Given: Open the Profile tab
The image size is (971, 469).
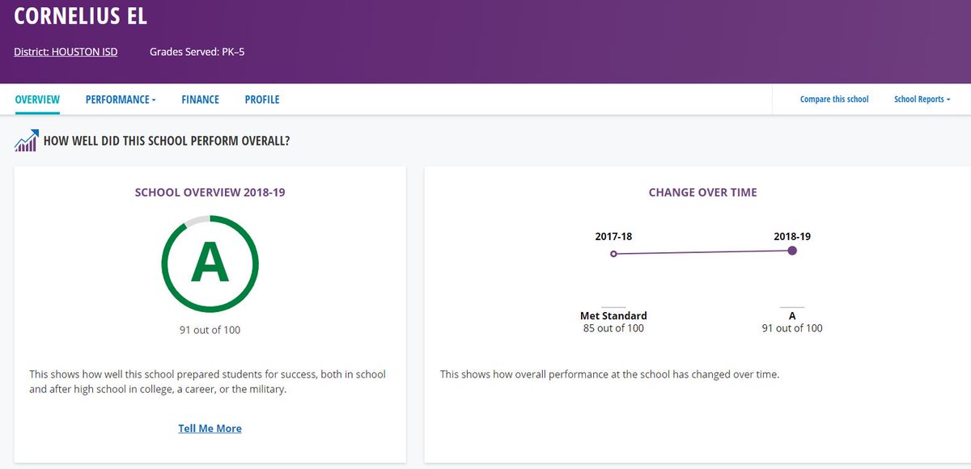Looking at the screenshot, I should coord(262,99).
